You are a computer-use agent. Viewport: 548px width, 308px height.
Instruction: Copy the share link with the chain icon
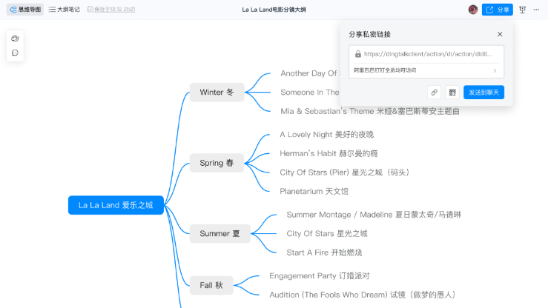(x=434, y=93)
